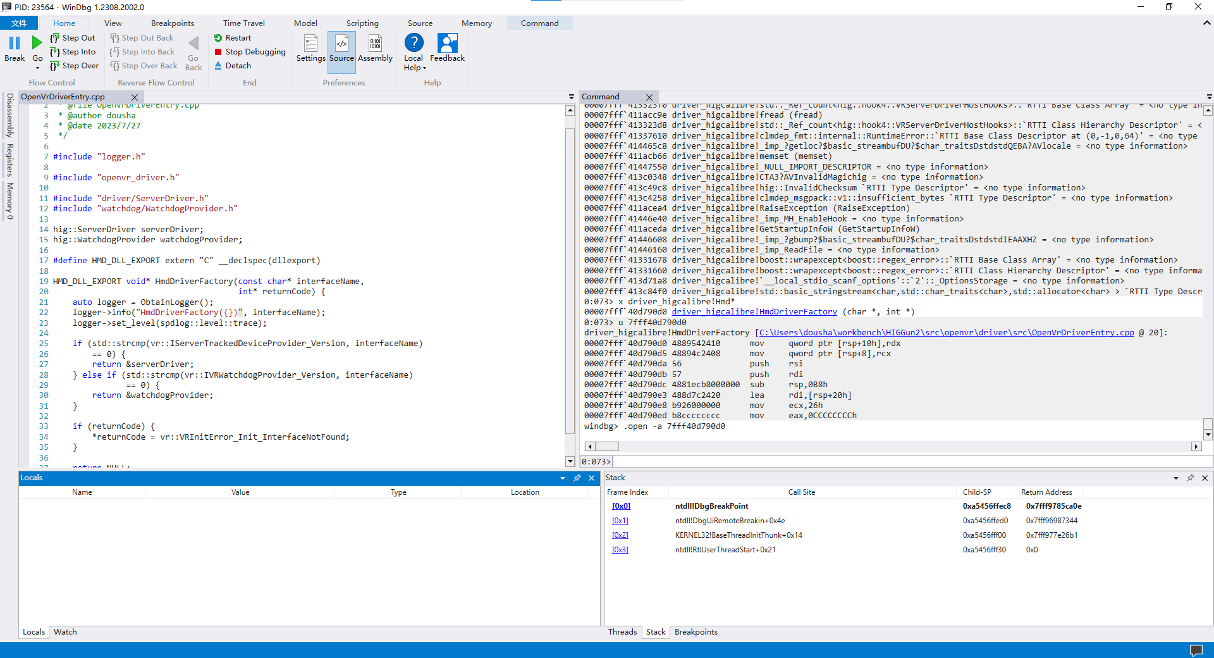1214x658 pixels.
Task: Open Settings preferences
Action: [x=311, y=48]
